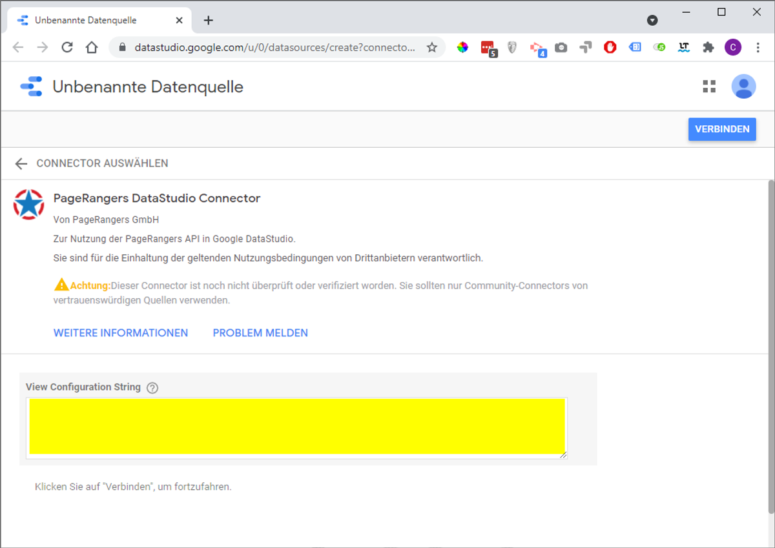This screenshot has width=775, height=548.
Task: Open the color wheel extension
Action: [462, 47]
